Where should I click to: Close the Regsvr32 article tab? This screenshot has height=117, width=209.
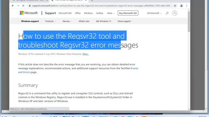click(86, 1)
